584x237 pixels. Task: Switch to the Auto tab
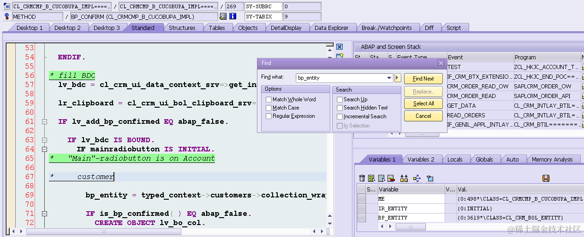point(512,159)
